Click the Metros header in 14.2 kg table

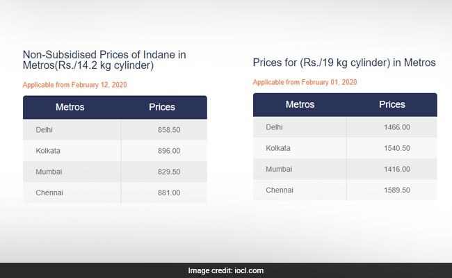pos(70,107)
